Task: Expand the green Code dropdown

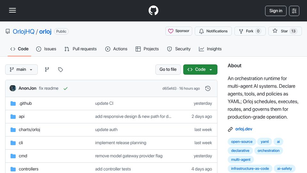Action: [200, 70]
